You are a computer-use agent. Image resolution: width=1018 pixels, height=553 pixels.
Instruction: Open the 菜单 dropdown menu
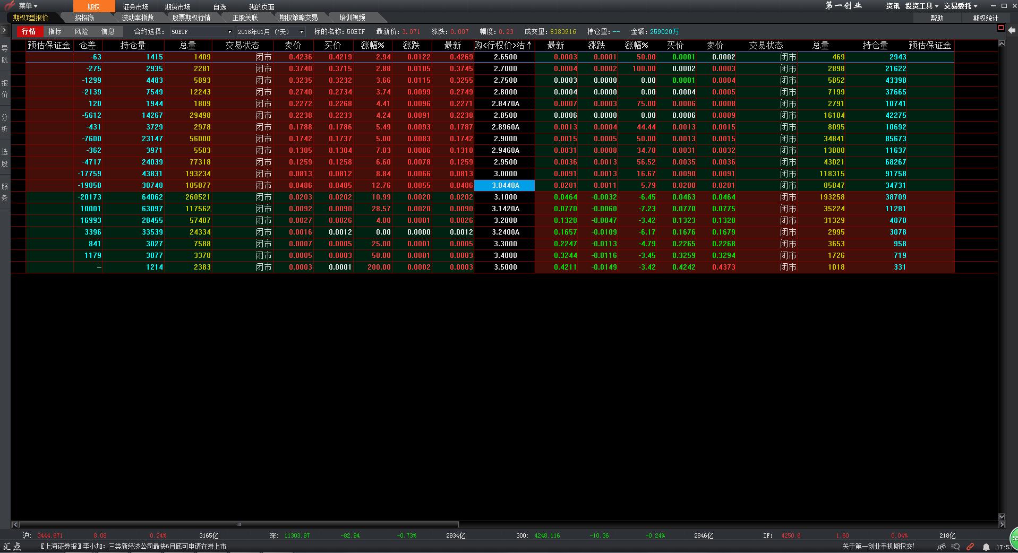[x=28, y=6]
